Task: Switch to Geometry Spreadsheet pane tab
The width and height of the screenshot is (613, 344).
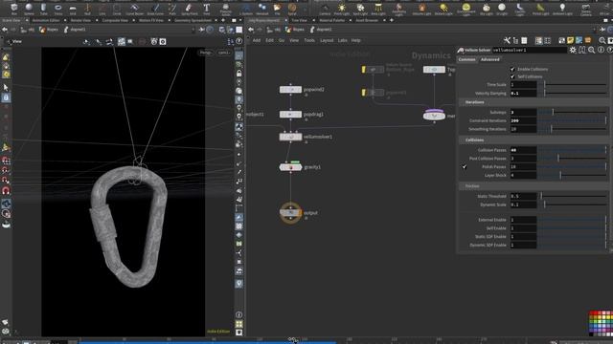Action: pos(193,20)
